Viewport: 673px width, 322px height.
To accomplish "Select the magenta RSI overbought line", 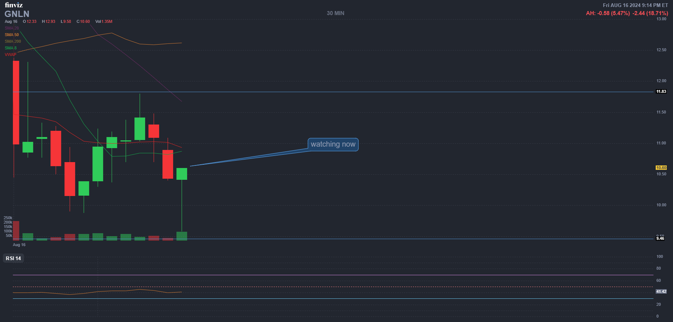I will 332,275.
